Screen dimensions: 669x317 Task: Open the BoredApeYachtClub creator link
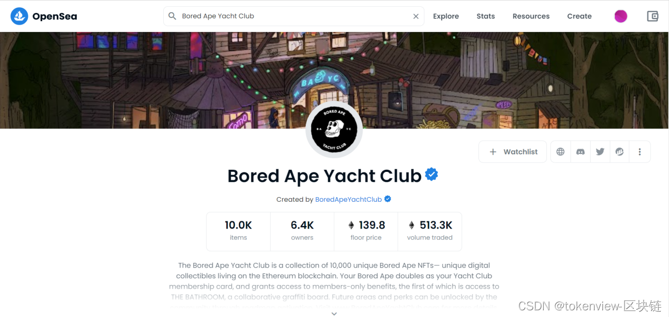pyautogui.click(x=349, y=199)
